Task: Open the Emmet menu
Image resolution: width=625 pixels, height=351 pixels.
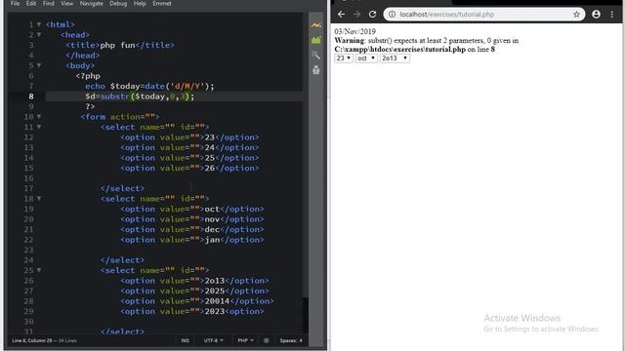Action: coord(162,4)
